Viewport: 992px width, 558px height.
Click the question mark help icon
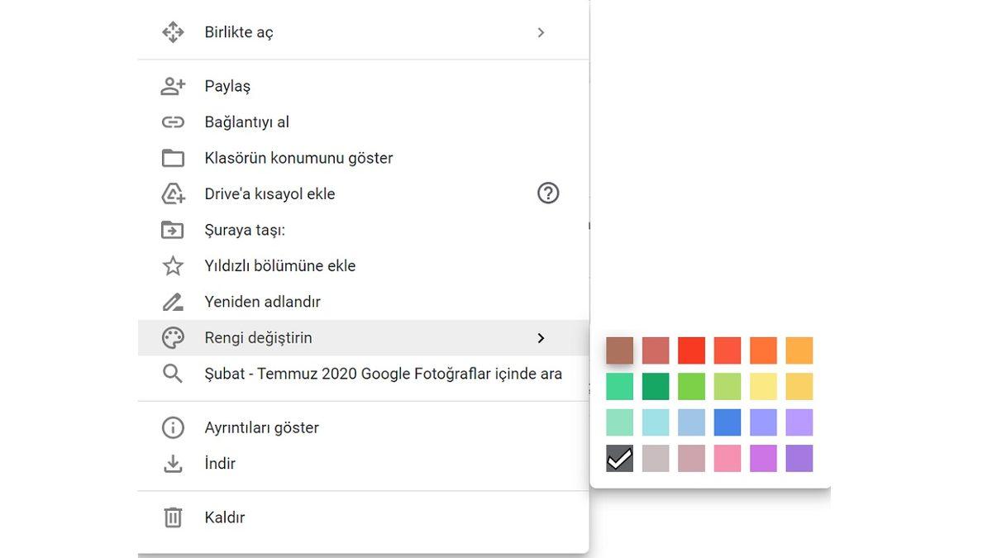coord(547,193)
